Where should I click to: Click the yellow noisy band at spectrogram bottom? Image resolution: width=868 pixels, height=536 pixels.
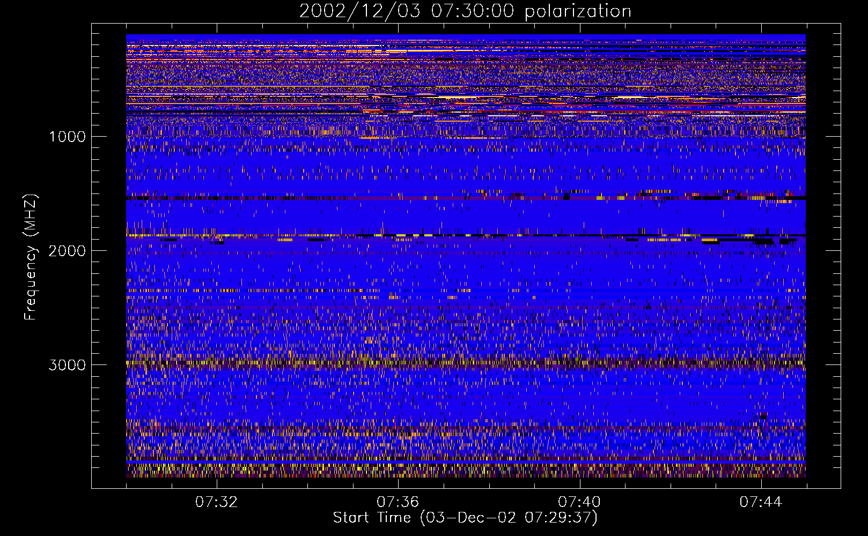tap(466, 470)
